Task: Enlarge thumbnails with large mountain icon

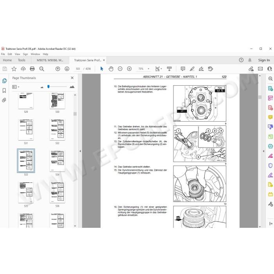Action: (72, 87)
